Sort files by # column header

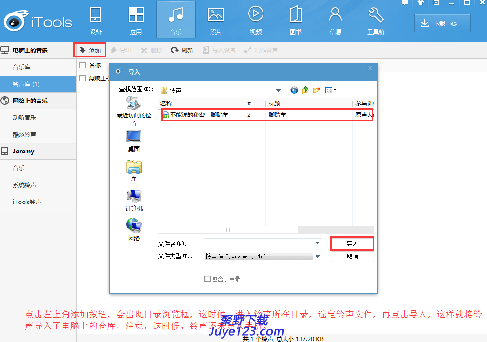pos(255,103)
